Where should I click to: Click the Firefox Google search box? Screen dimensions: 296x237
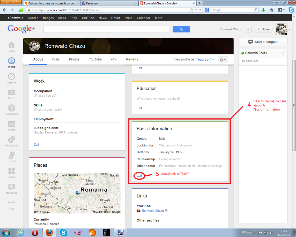point(233,10)
